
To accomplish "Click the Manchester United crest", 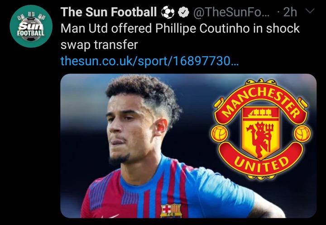I will 261,129.
